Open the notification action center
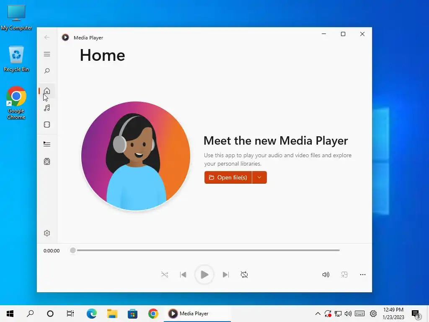This screenshot has height=322, width=429. pos(416,314)
